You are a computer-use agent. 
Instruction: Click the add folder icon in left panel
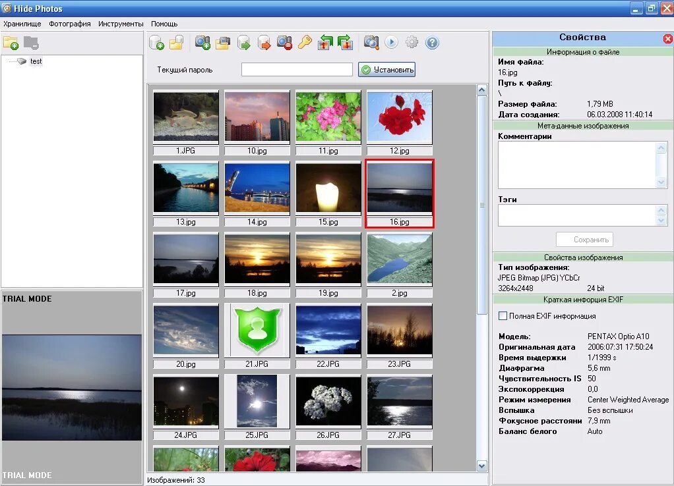pyautogui.click(x=11, y=43)
